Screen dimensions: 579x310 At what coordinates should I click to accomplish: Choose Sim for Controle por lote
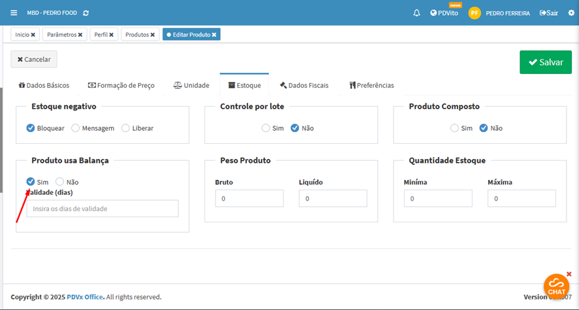pos(265,128)
